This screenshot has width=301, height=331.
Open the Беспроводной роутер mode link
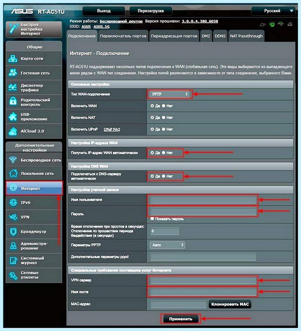point(121,21)
